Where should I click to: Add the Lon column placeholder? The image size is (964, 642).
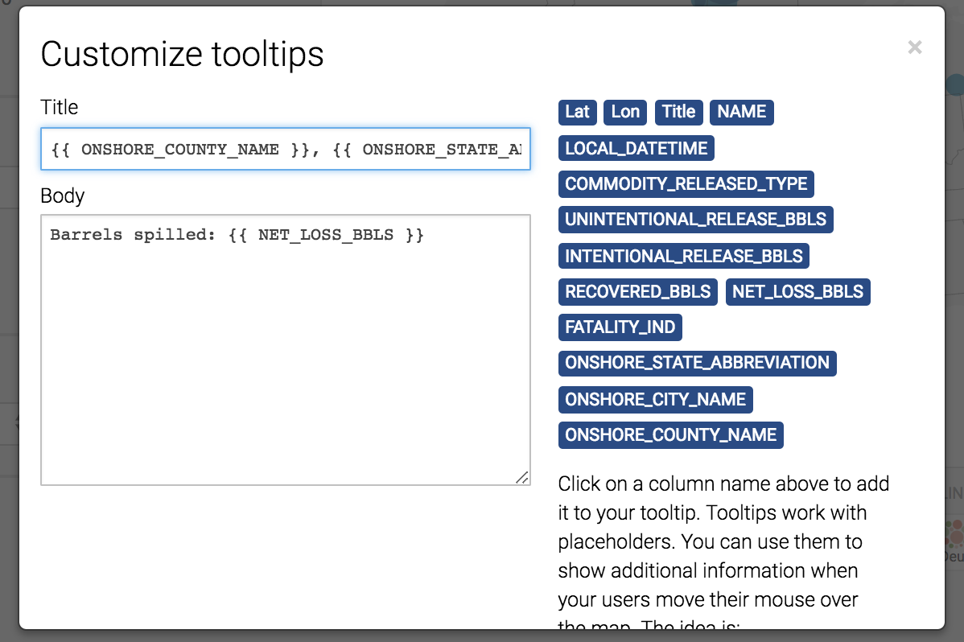(x=625, y=112)
